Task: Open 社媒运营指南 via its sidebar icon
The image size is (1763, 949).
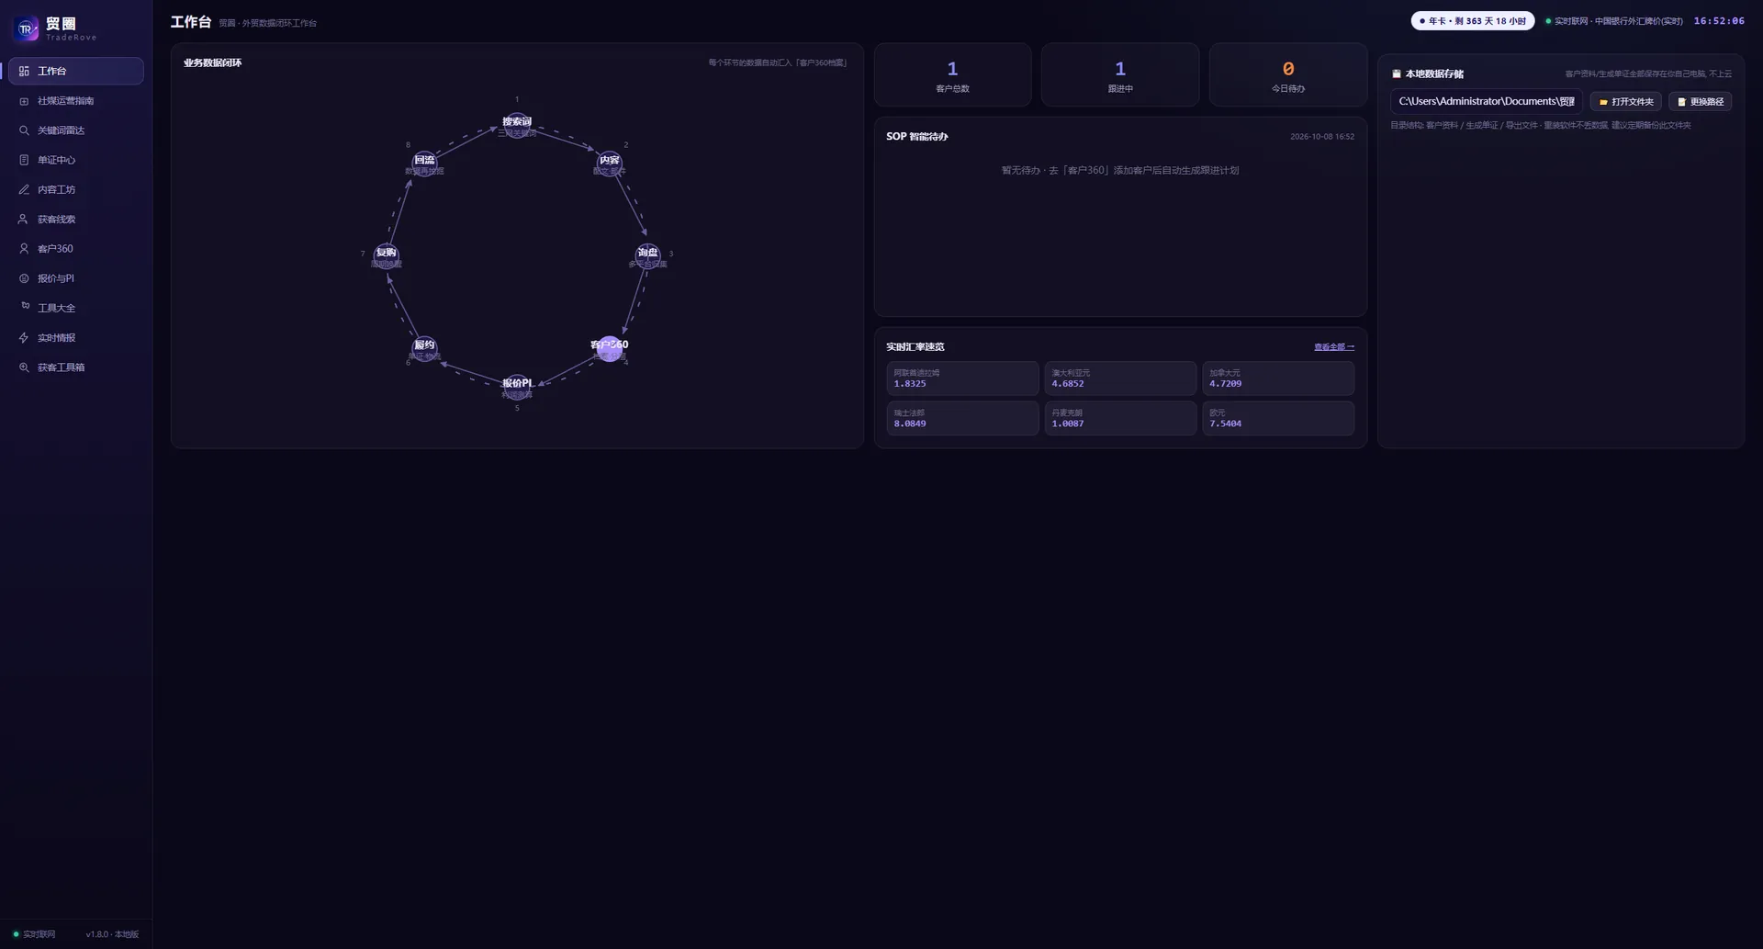Action: [24, 101]
